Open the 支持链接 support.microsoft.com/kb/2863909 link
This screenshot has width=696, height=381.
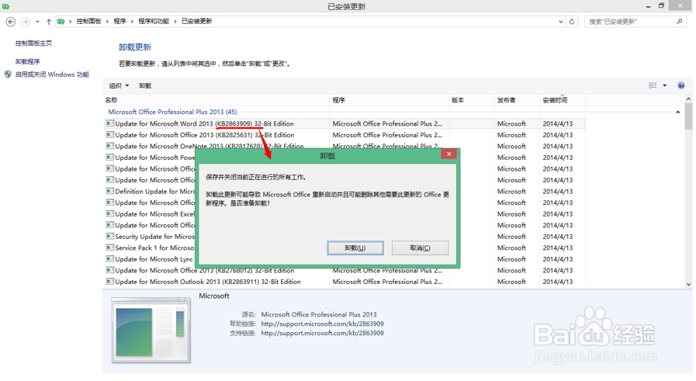[x=322, y=333]
